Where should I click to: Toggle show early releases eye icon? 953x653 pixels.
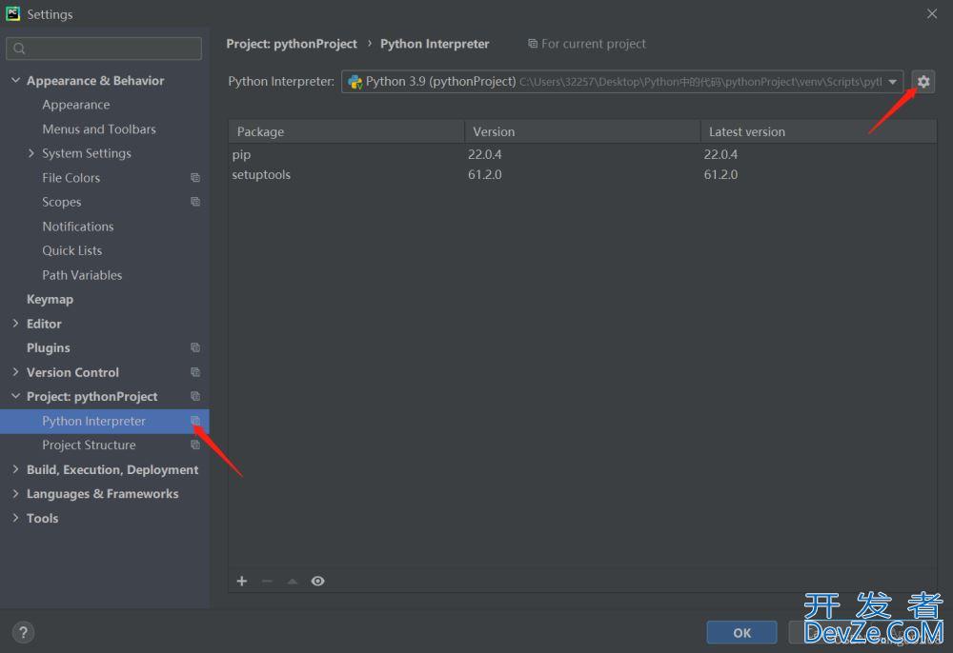[317, 581]
